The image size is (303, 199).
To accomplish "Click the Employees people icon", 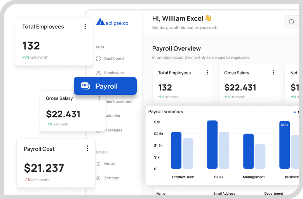I will [98, 73].
